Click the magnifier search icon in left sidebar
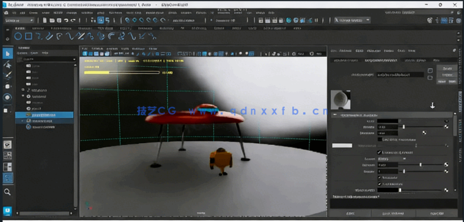Viewport: 464px width, 222px height. point(7,192)
